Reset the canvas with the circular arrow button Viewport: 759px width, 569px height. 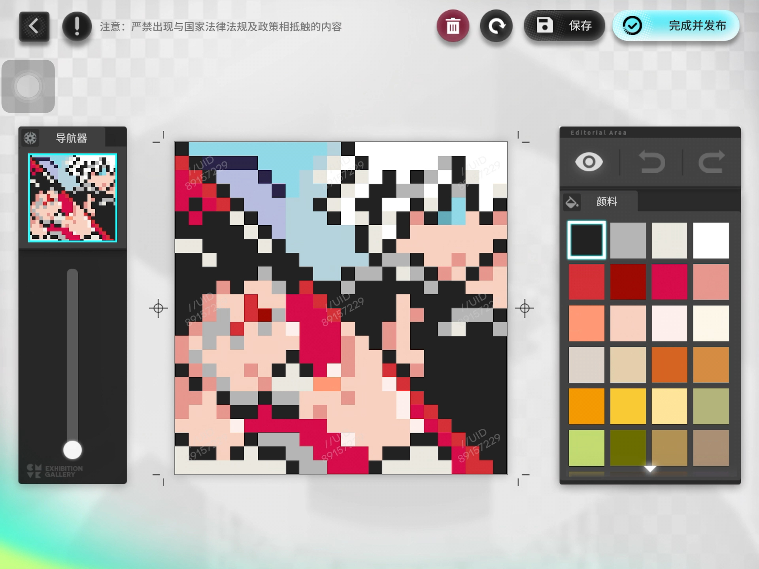pyautogui.click(x=496, y=26)
